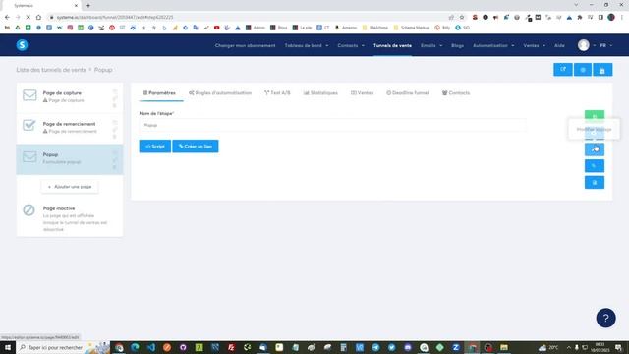The height and width of the screenshot is (354, 629).
Task: Open Windows Start menu
Action: point(8,347)
